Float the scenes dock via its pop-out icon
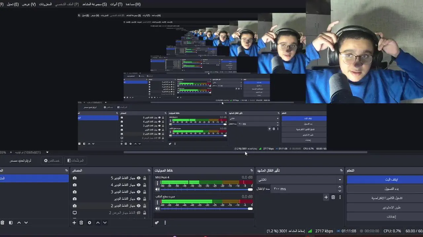The width and height of the screenshot is (423, 237). (x=66, y=171)
